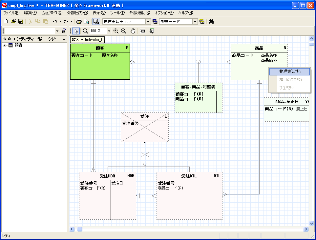This screenshot has width=316, height=240.
Task: Select the hand pan tool
Action: tap(133, 31)
